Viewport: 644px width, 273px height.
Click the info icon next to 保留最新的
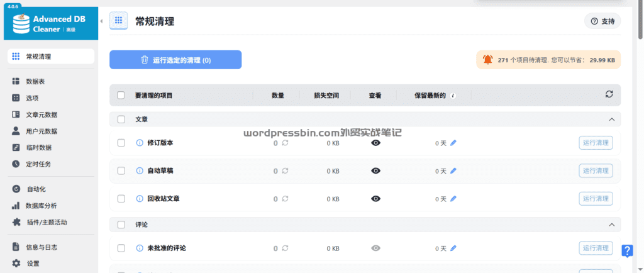[x=453, y=96]
